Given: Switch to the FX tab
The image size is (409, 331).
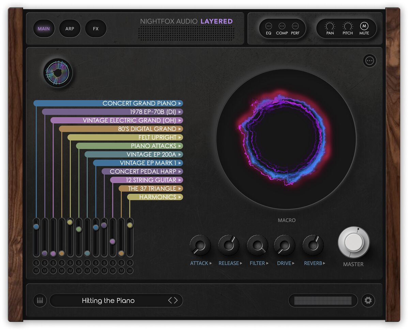Looking at the screenshot, I should click(x=96, y=29).
